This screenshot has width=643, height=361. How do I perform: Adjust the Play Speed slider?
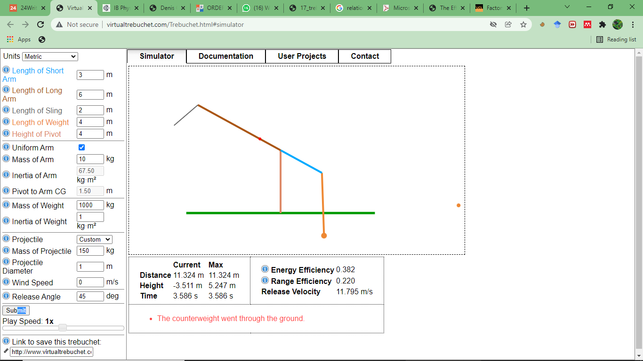(63, 328)
